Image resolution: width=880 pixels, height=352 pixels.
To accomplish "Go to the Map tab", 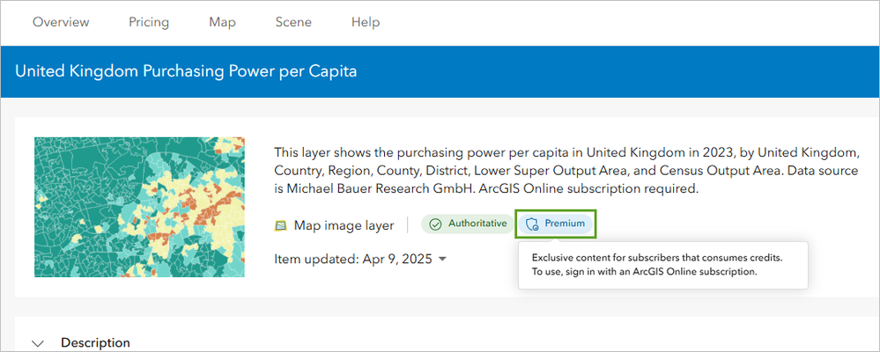I will [x=222, y=22].
